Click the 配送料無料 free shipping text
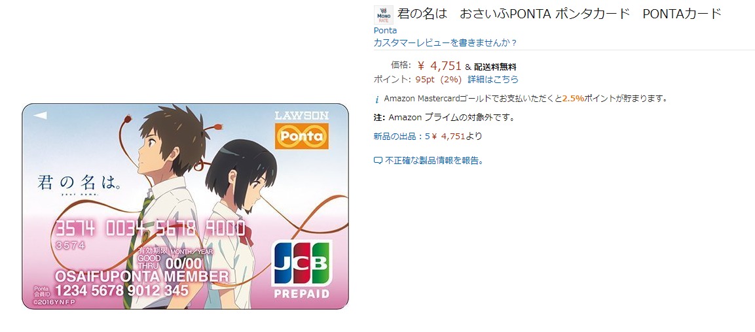Screen dimensions: 755x332 coord(495,67)
